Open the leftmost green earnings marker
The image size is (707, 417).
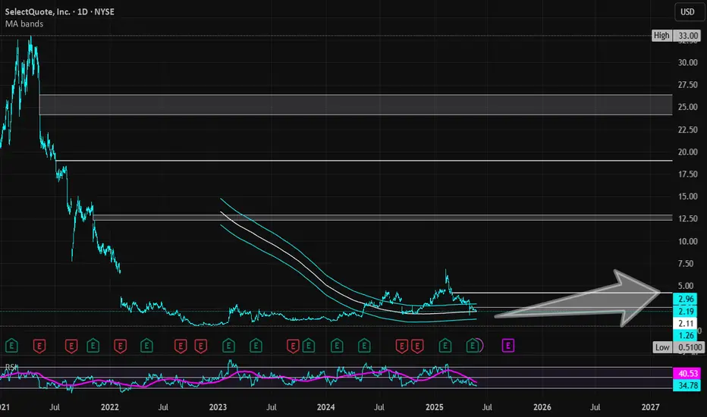11,346
